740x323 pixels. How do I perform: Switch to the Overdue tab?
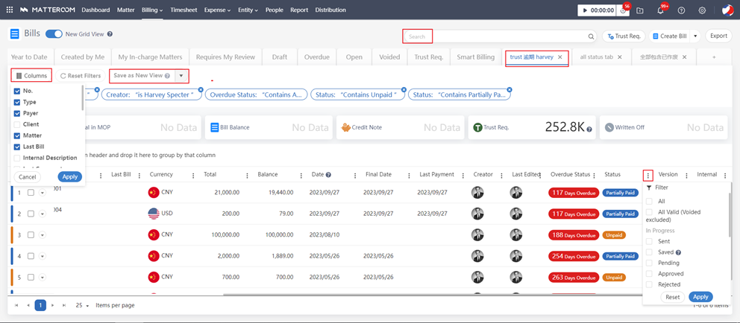pyautogui.click(x=316, y=57)
